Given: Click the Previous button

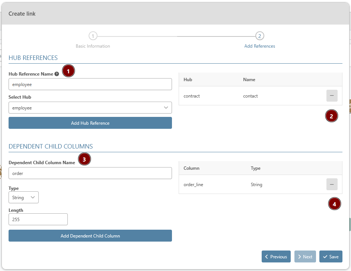Looking at the screenshot, I should click(x=276, y=256).
